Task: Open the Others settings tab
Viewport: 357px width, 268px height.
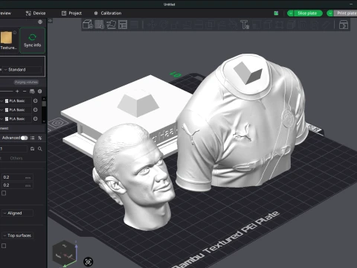Action: point(16,159)
